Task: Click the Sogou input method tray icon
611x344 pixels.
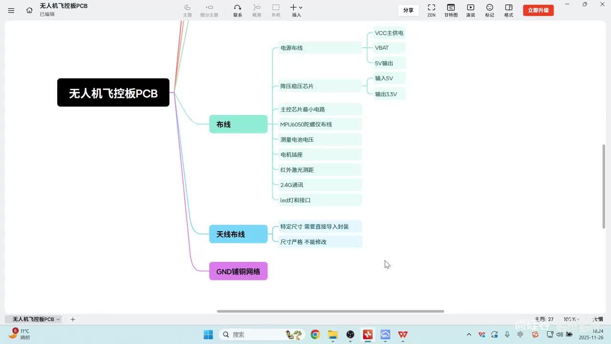Action: (x=535, y=334)
